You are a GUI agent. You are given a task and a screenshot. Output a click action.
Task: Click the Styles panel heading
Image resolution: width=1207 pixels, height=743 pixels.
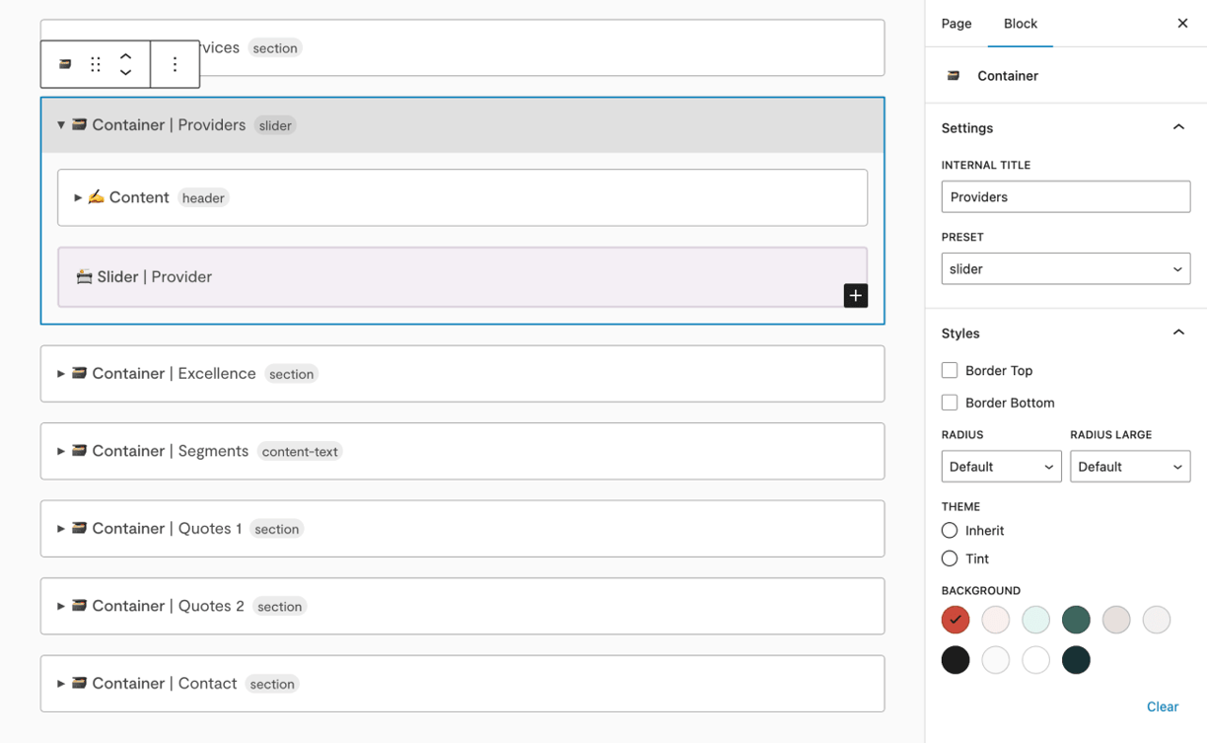(960, 334)
